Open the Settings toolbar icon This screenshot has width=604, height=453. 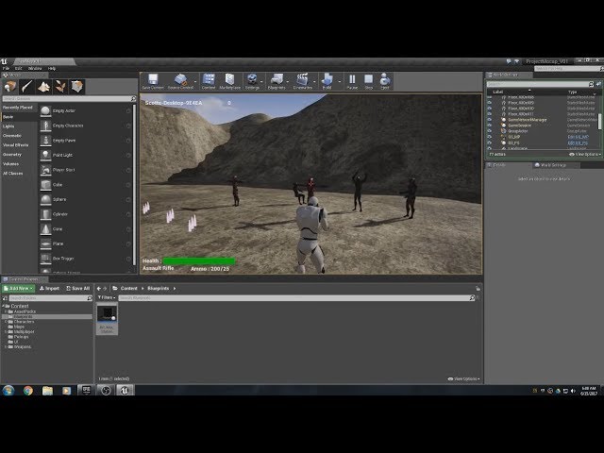[252, 81]
